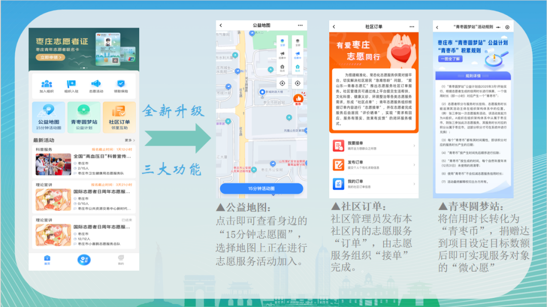Screen dimensions: 547x307
Task: Go back from 青枣圆梦站 活动规则 screen
Action: tap(437, 27)
